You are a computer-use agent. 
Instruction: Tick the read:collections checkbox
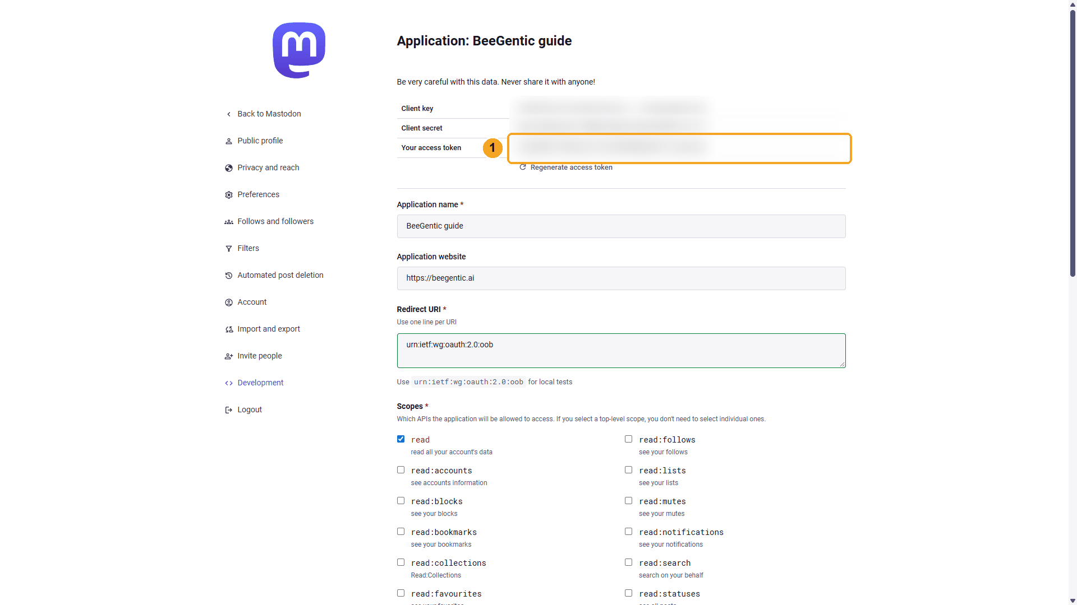(x=401, y=562)
